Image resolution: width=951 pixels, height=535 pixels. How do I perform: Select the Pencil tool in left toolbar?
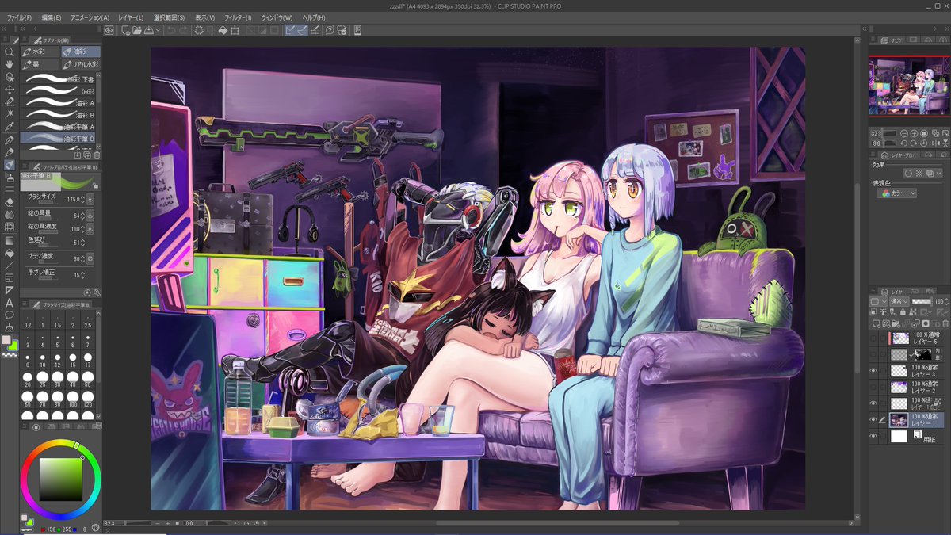10,152
